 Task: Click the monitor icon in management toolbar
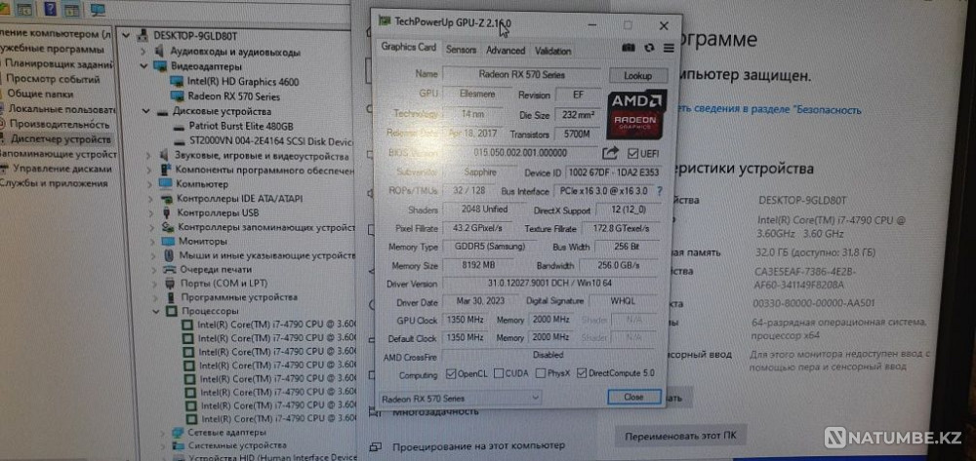tap(97, 10)
